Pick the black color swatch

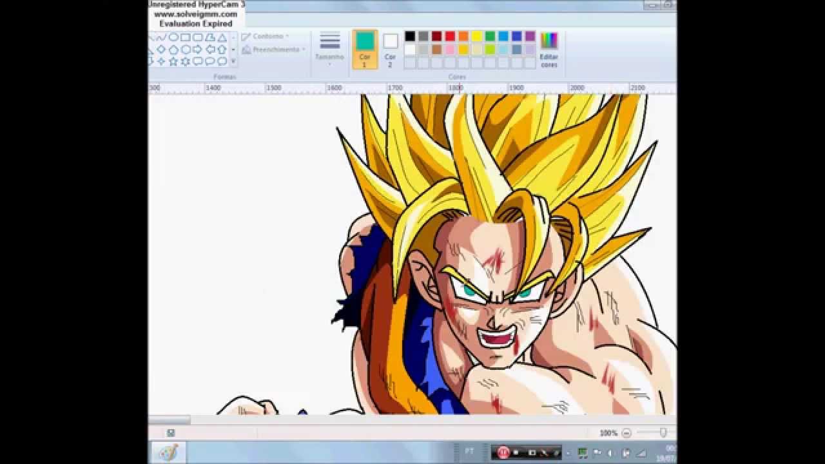pyautogui.click(x=410, y=36)
